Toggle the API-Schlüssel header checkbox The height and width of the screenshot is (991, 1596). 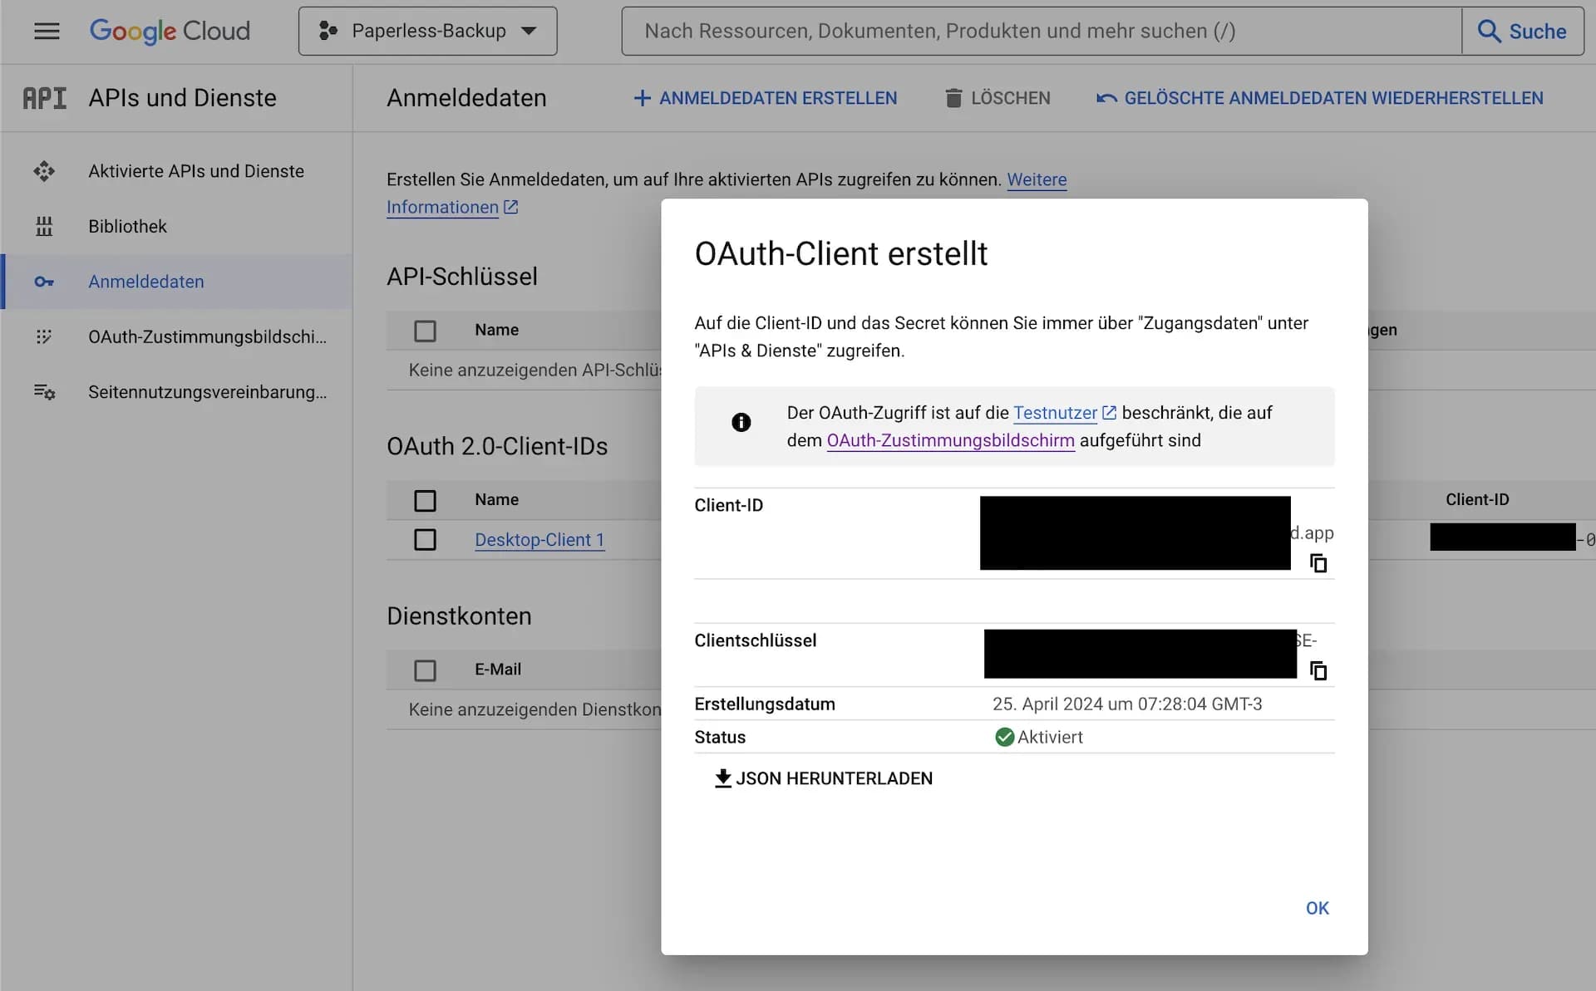tap(425, 331)
